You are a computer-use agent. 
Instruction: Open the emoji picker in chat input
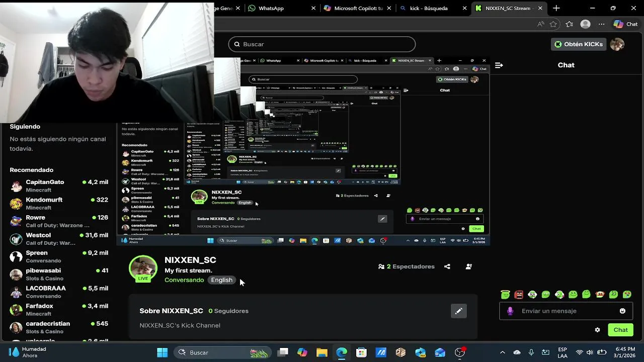point(622,311)
